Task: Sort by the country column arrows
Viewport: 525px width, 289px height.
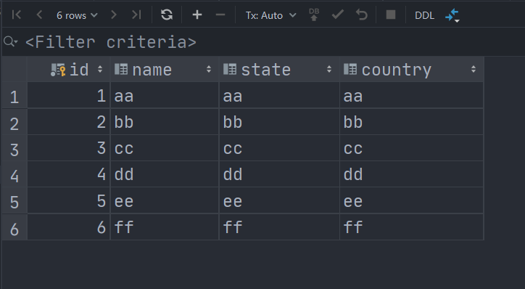Action: 474,70
